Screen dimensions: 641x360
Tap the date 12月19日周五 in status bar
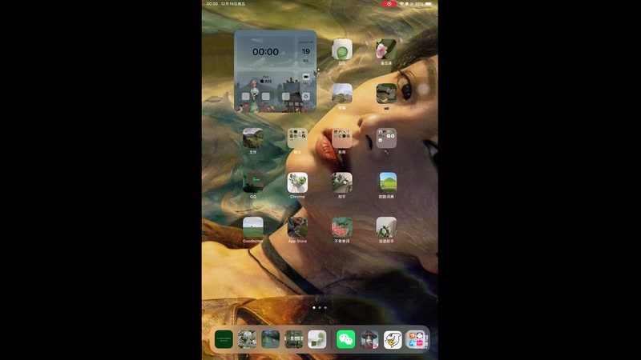pyautogui.click(x=233, y=4)
